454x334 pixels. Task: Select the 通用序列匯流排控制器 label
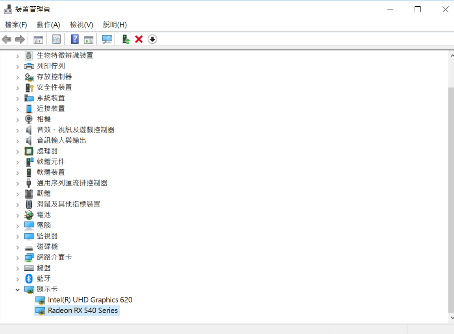[72, 183]
